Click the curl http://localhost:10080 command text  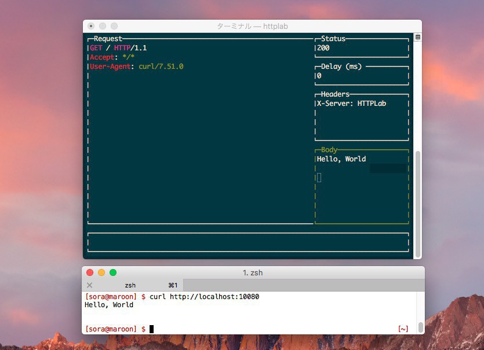204,297
